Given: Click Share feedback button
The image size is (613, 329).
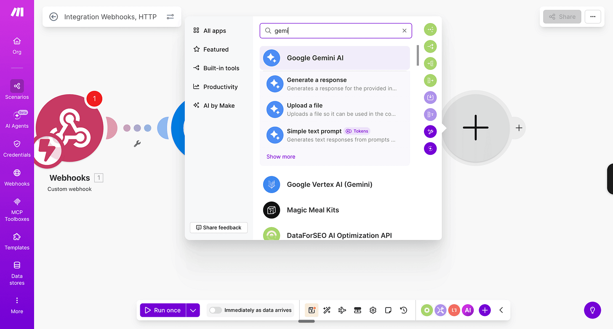Looking at the screenshot, I should (219, 228).
